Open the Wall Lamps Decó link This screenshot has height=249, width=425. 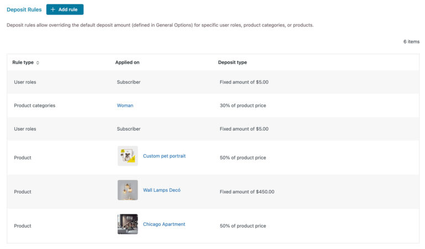click(161, 190)
